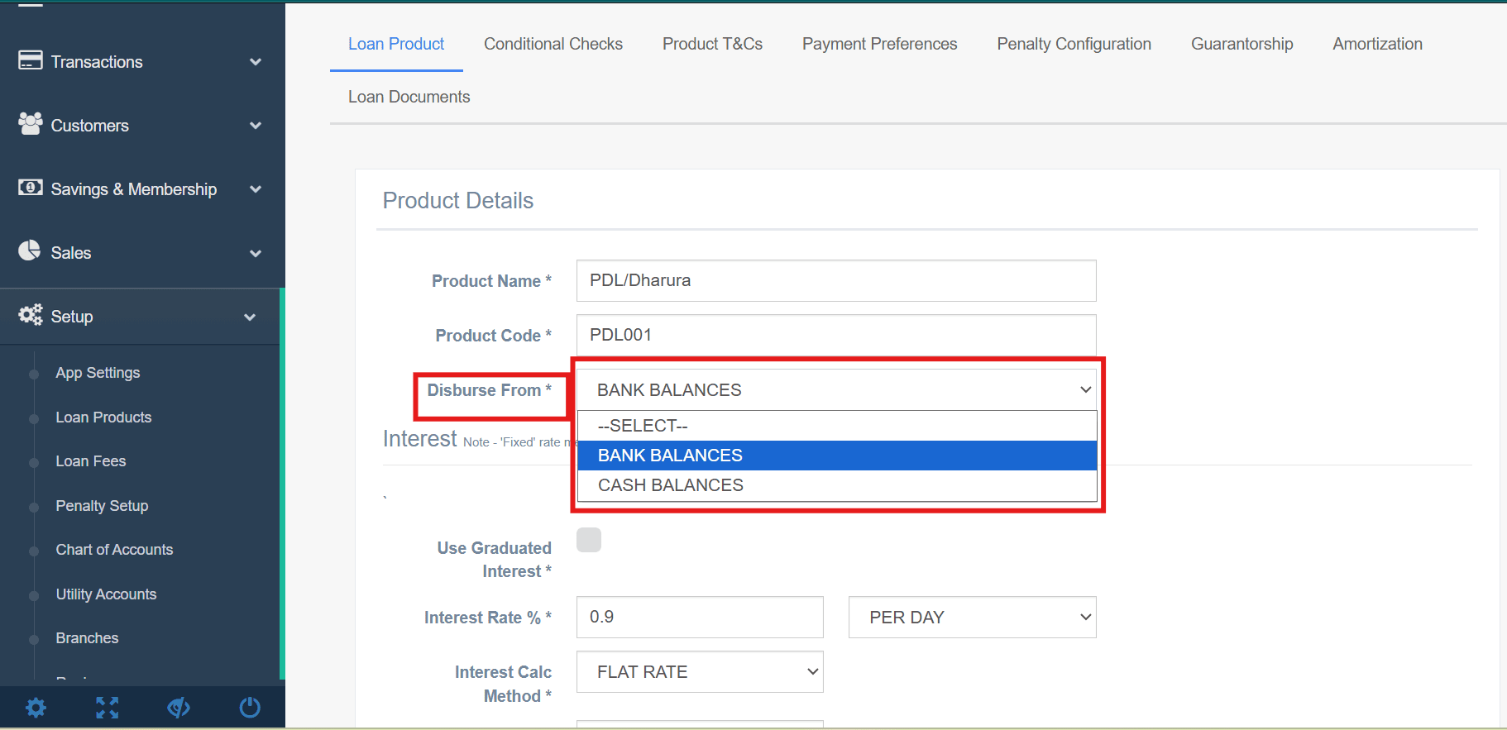Choose --SELECT-- option in list
Image resolution: width=1507 pixels, height=730 pixels.
click(x=837, y=426)
